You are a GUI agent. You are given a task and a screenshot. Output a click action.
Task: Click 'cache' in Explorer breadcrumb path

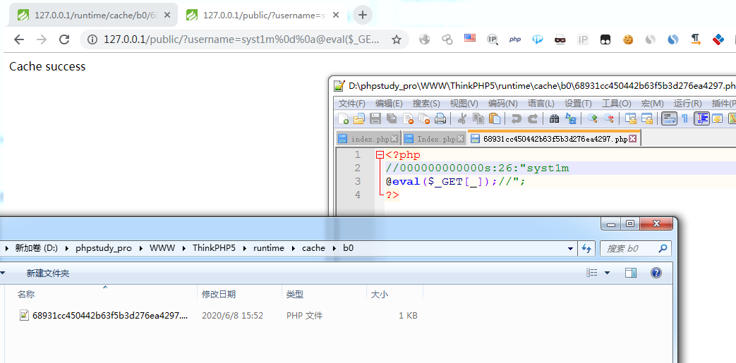tap(313, 248)
